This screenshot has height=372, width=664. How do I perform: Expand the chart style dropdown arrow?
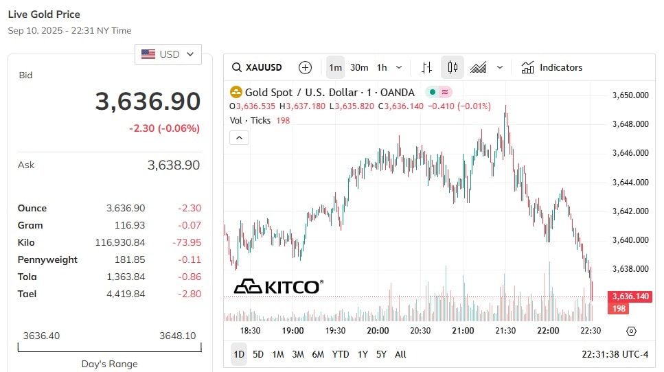click(x=500, y=67)
